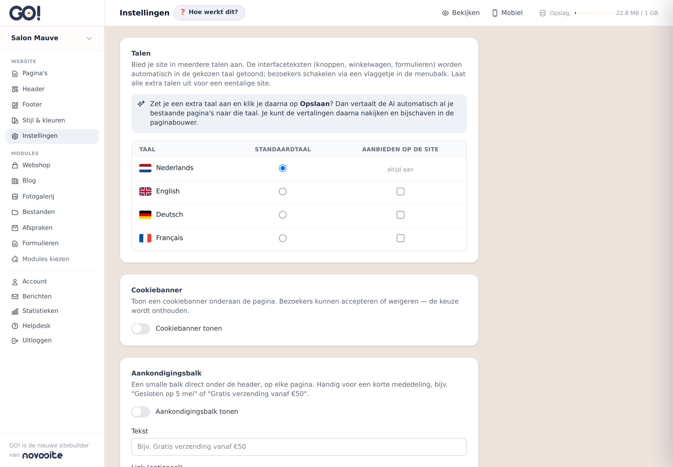The width and height of the screenshot is (673, 467).
Task: Set Français as the standard language
Action: click(283, 238)
